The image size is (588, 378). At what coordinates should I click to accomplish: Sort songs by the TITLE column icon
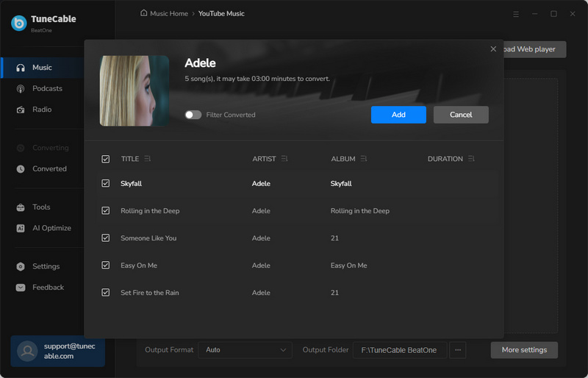[148, 159]
